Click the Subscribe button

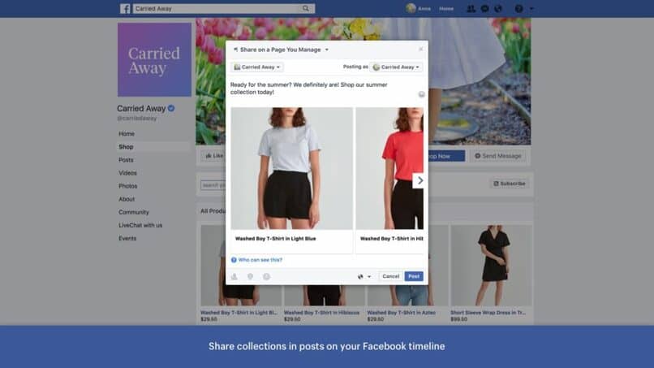[510, 184]
